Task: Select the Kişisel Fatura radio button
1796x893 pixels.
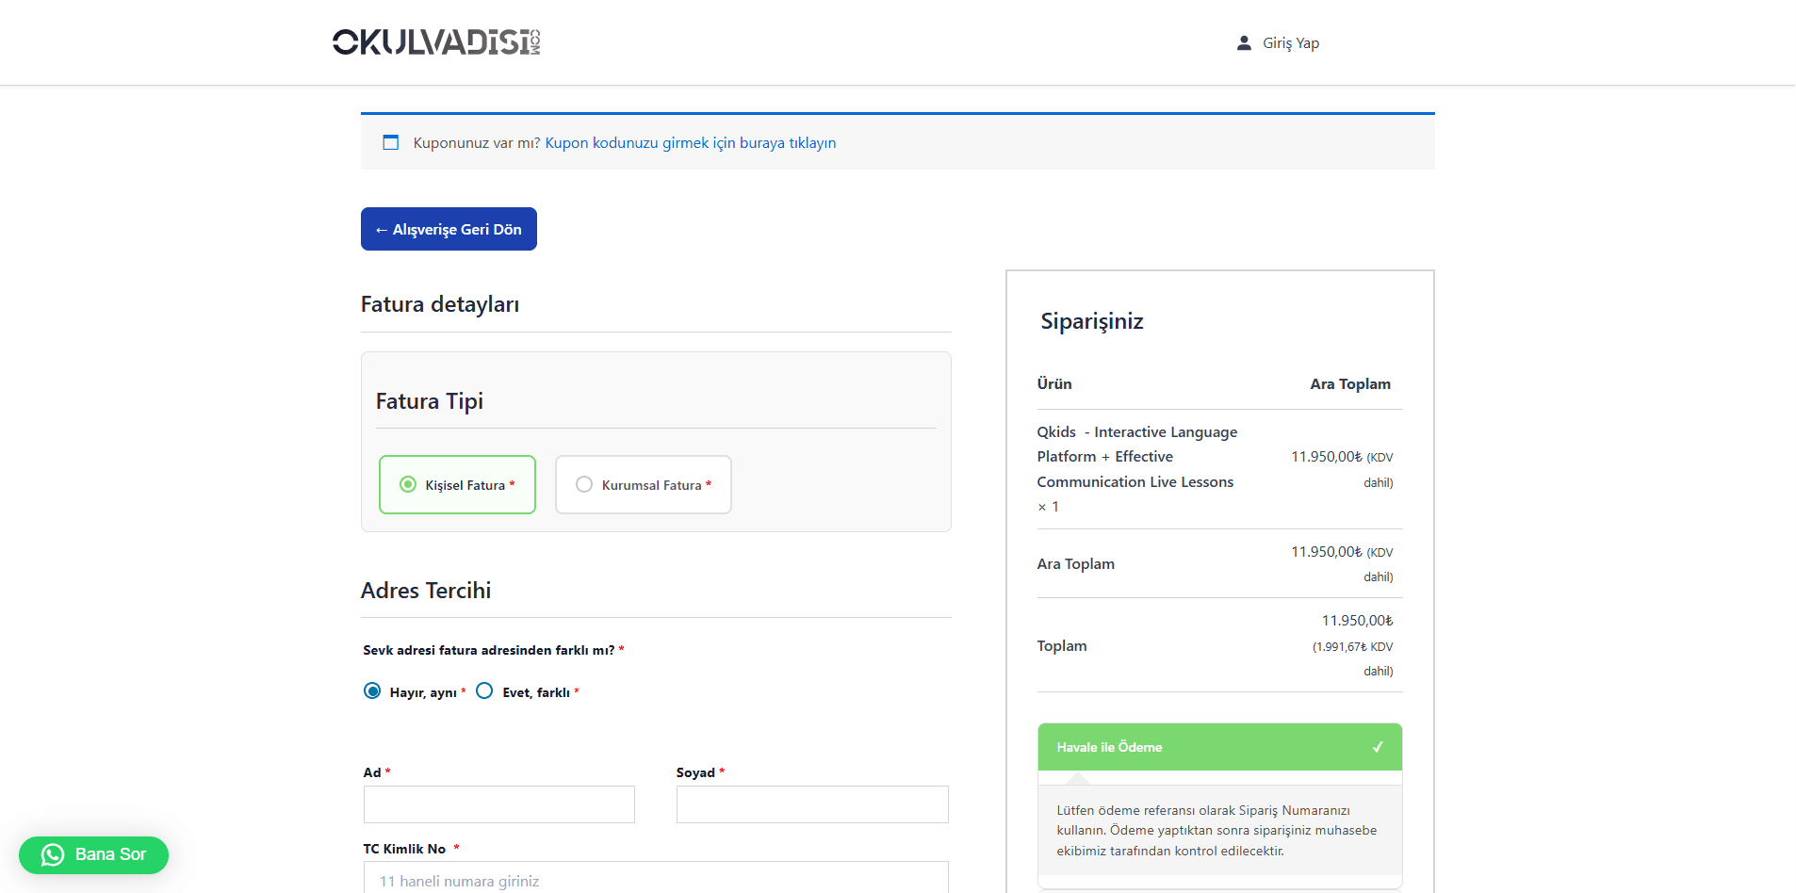Action: (x=407, y=484)
